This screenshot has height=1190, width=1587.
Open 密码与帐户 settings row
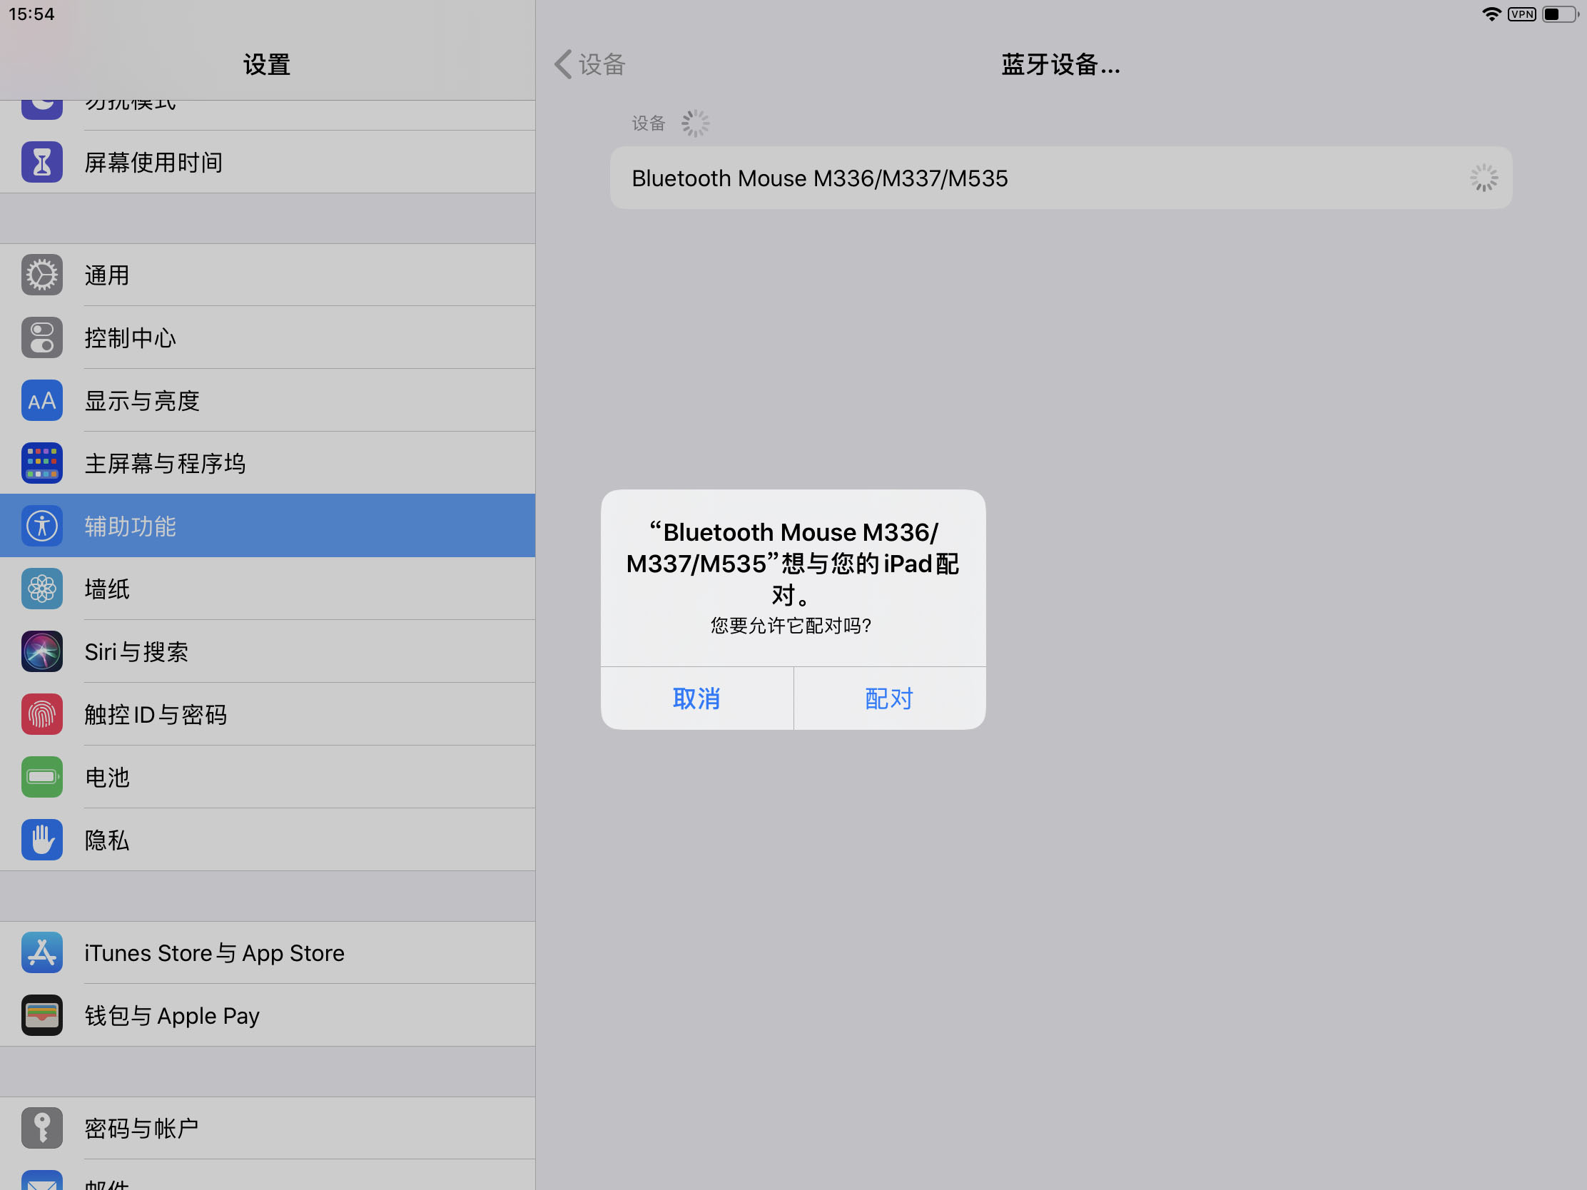pyautogui.click(x=265, y=1128)
